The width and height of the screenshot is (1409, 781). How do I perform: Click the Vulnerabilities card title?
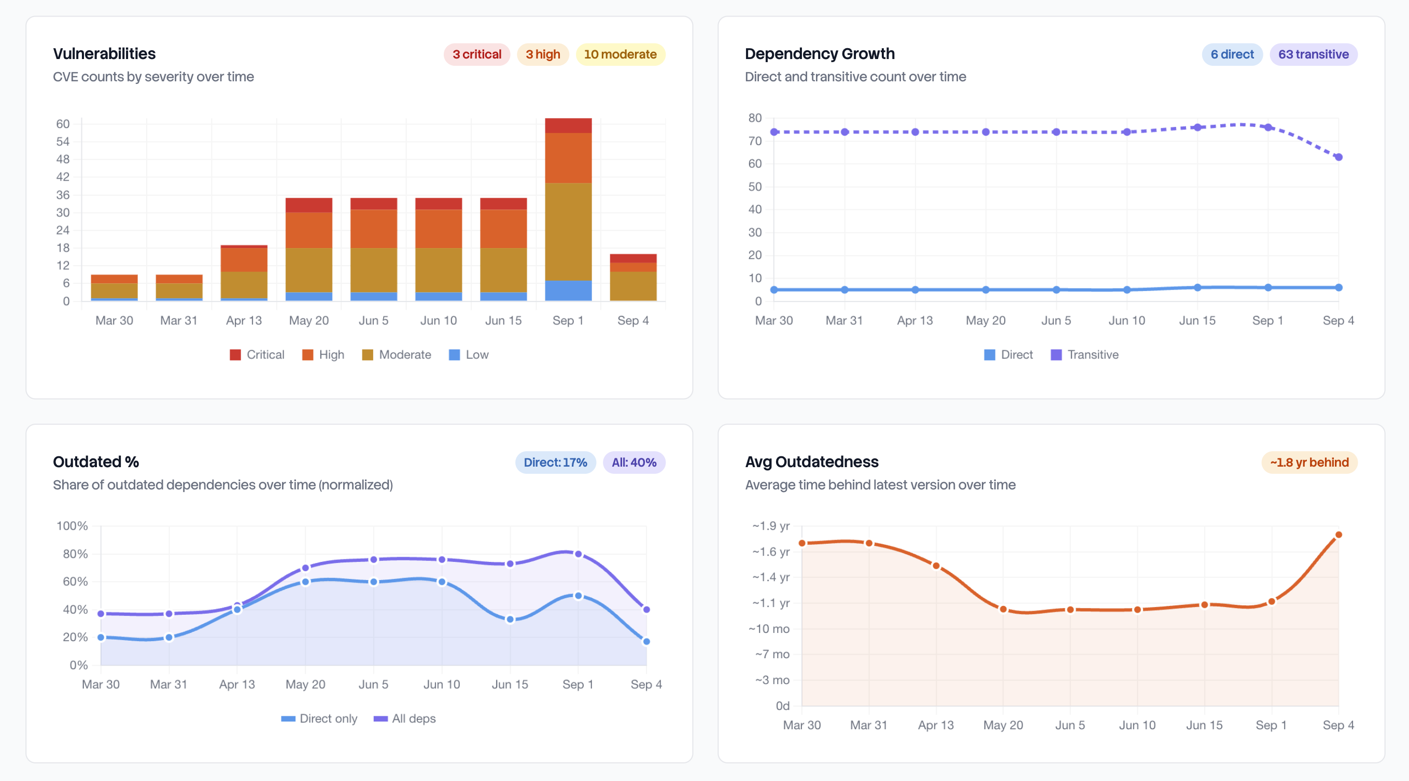tap(105, 53)
